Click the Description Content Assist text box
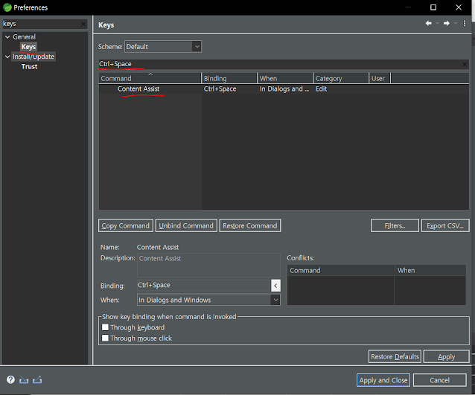 [208, 265]
